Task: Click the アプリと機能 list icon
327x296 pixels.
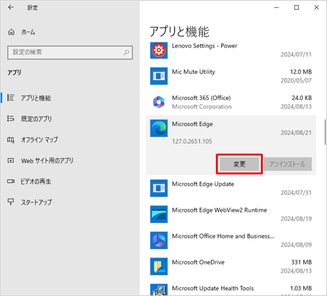Action: point(10,97)
